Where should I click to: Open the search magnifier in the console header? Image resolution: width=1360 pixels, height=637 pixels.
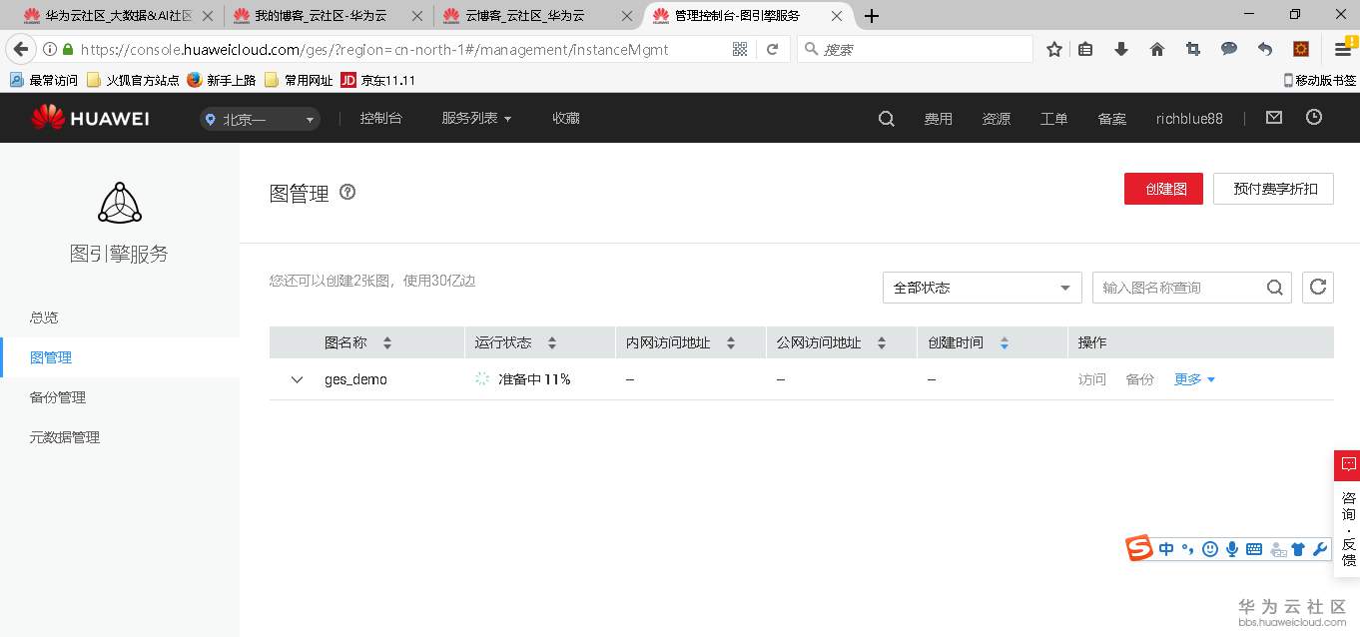(x=886, y=118)
